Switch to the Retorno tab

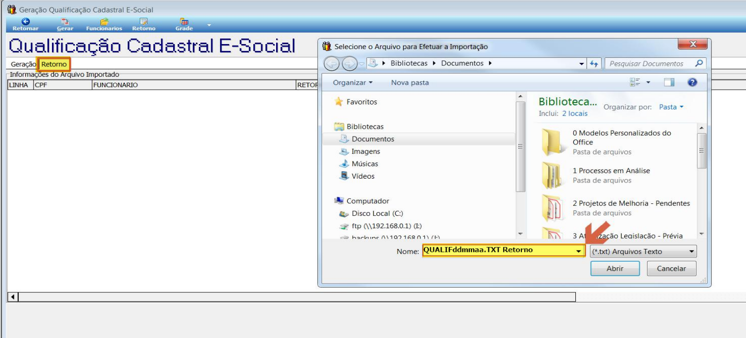[54, 64]
